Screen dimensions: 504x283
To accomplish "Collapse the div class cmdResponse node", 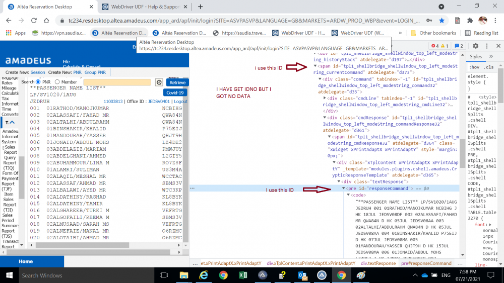I will pyautogui.click(x=324, y=118).
